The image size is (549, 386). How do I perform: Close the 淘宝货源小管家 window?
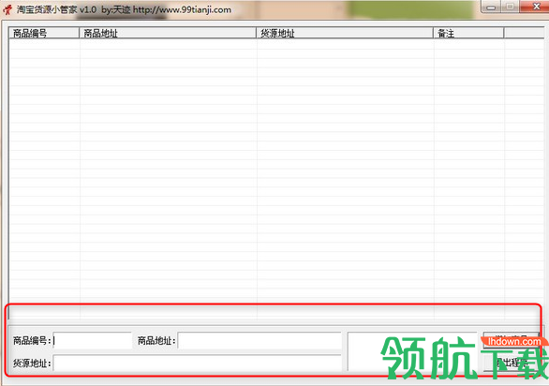tap(535, 7)
